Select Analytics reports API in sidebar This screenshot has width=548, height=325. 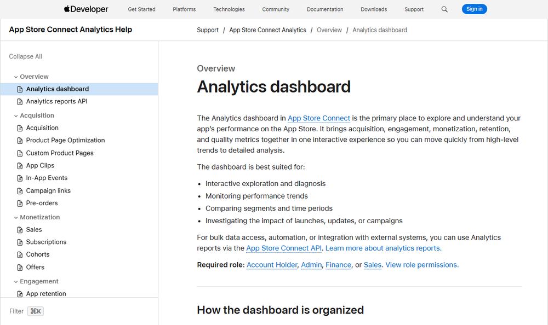(56, 101)
